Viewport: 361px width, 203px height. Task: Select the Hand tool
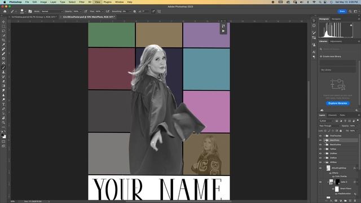pos(3,118)
